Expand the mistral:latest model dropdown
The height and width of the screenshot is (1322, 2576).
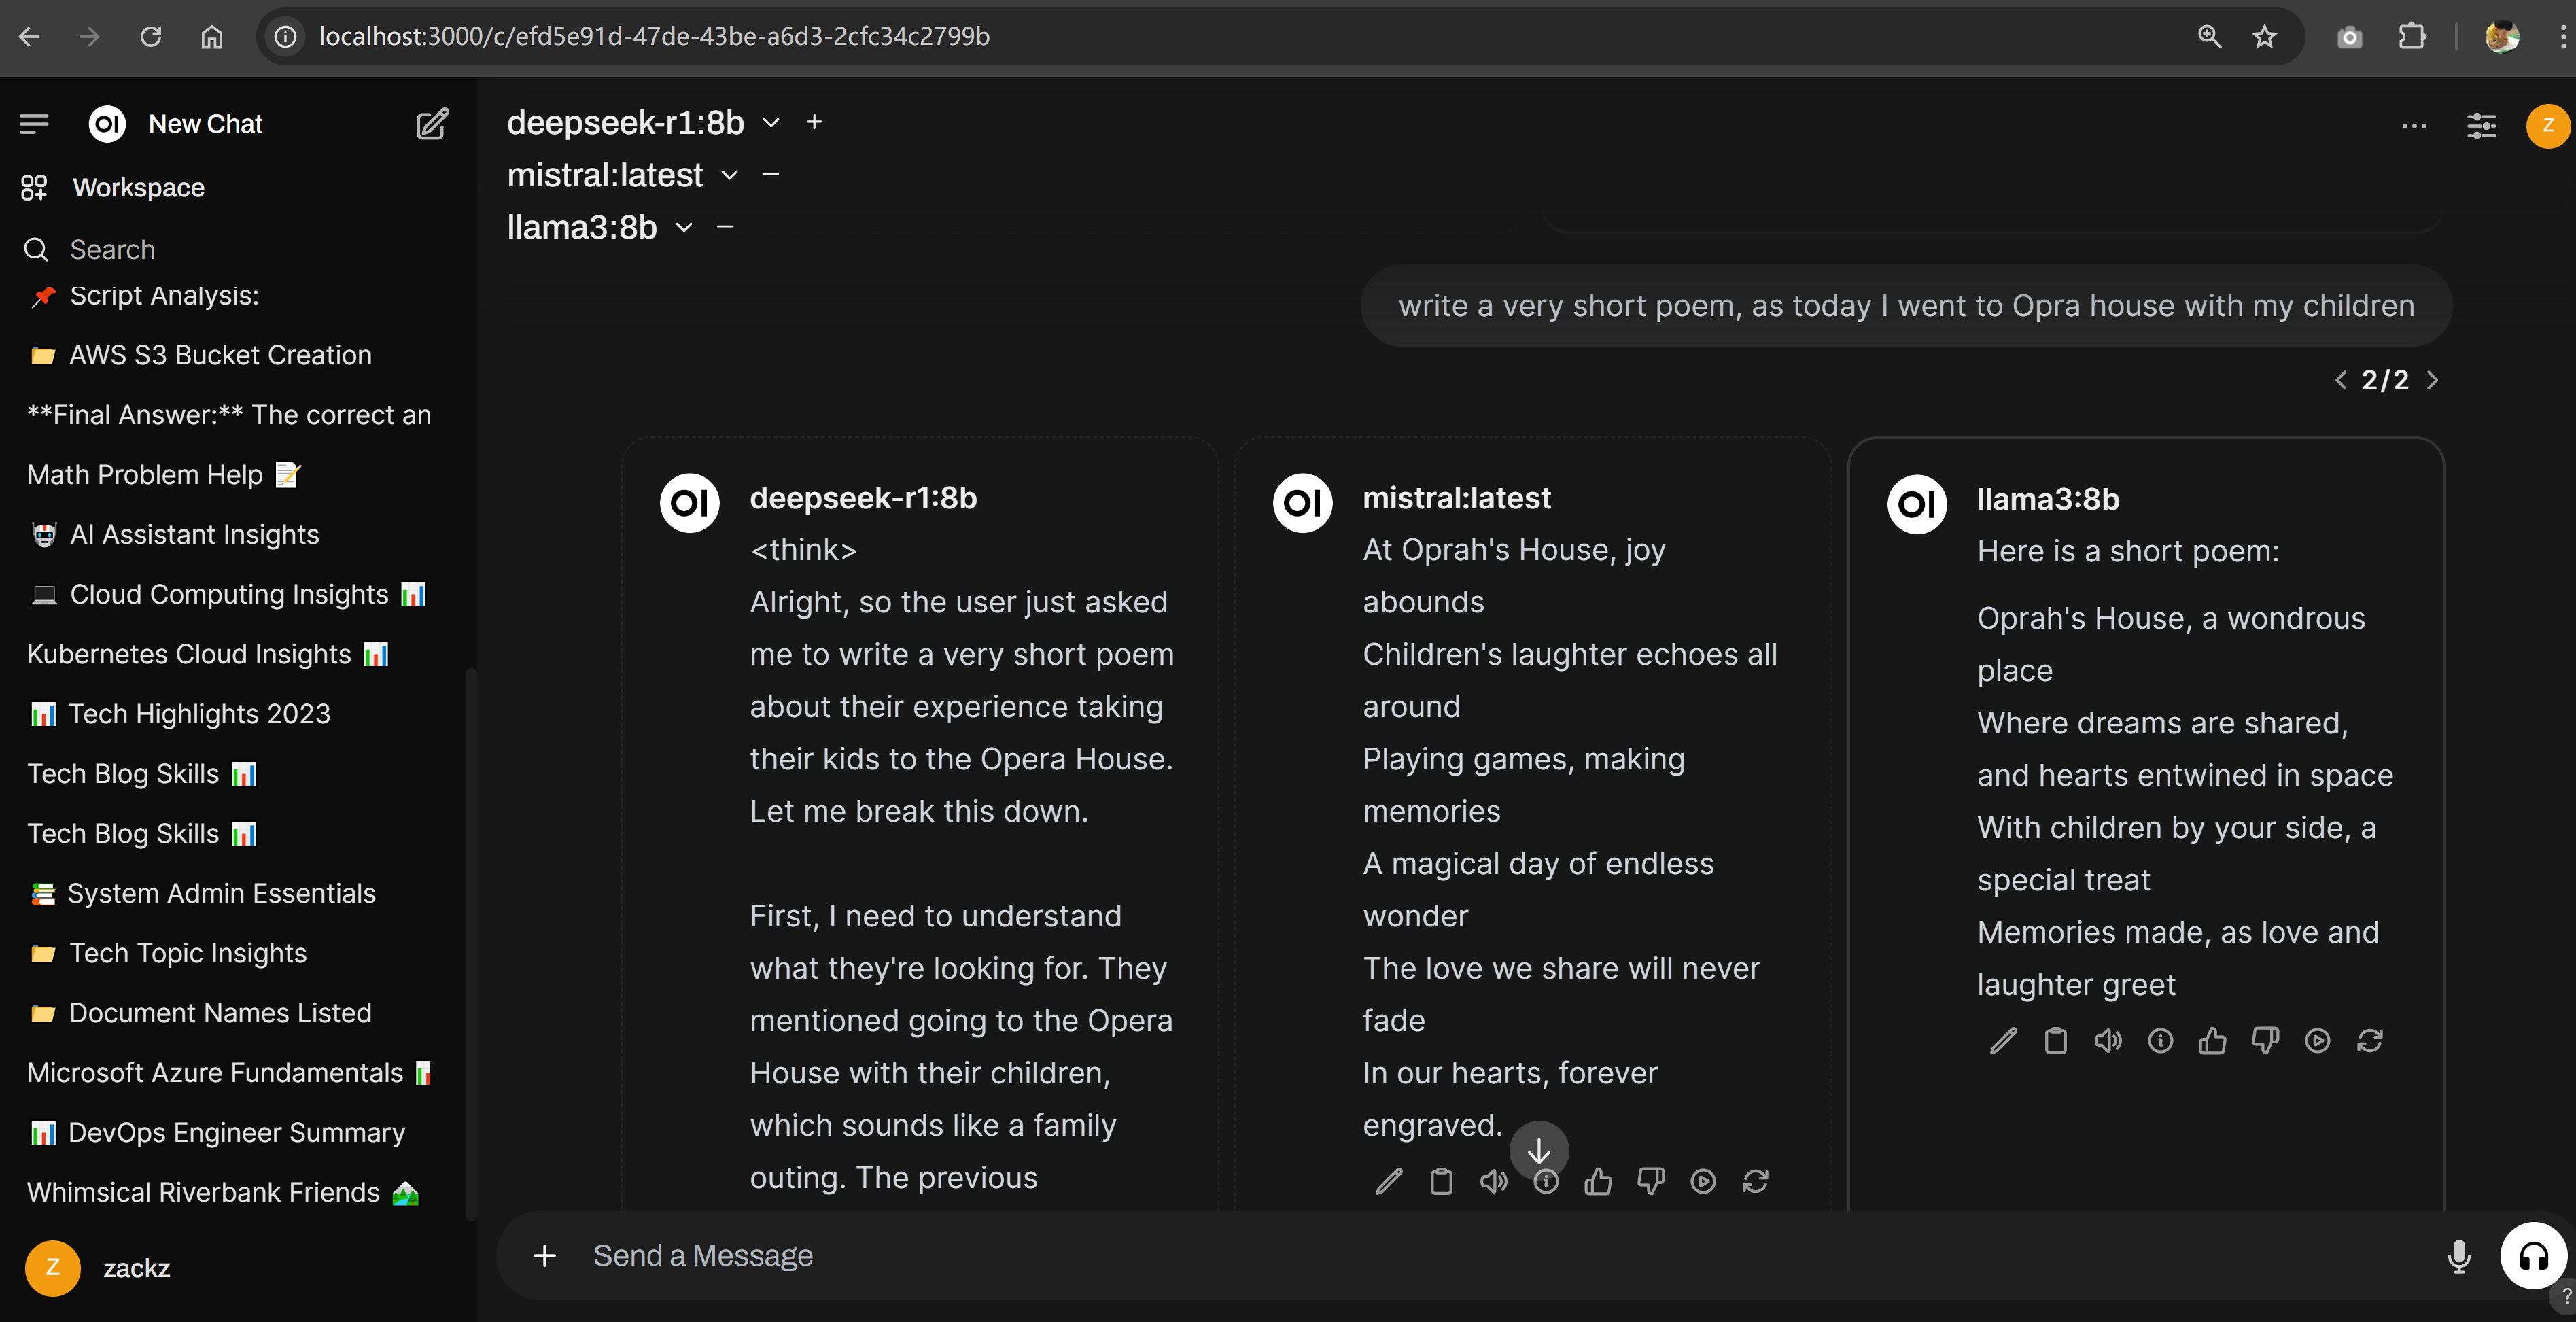730,175
